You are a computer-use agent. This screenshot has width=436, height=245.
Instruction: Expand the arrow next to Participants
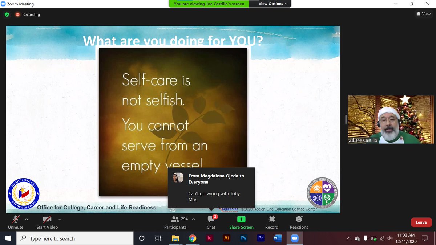click(193, 219)
